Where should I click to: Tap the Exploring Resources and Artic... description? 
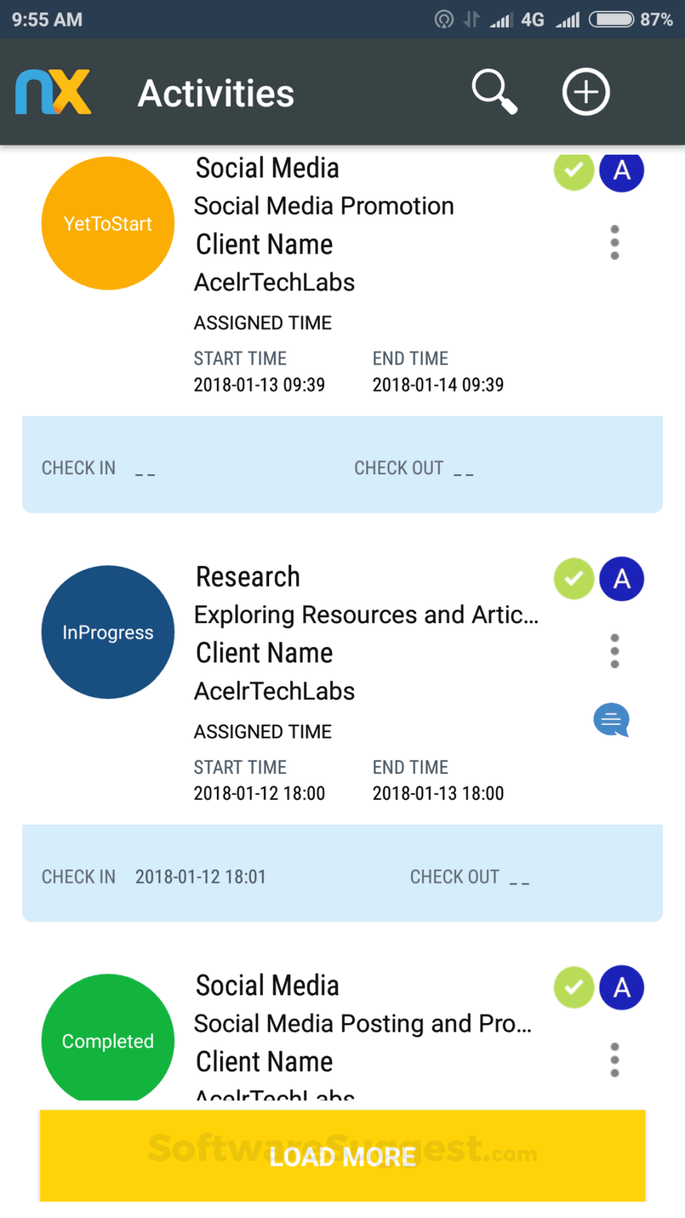366,614
